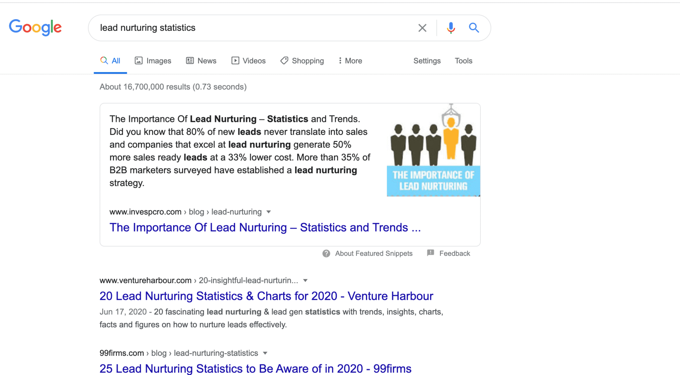Open the News tab
The height and width of the screenshot is (375, 680).
[201, 61]
